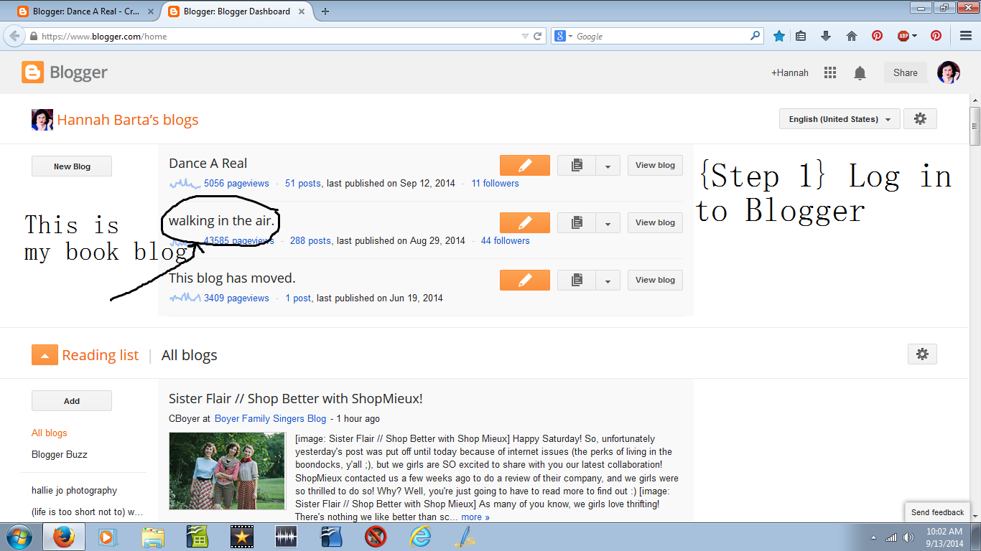
Task: Open the post list for Dance A Real
Action: [577, 165]
